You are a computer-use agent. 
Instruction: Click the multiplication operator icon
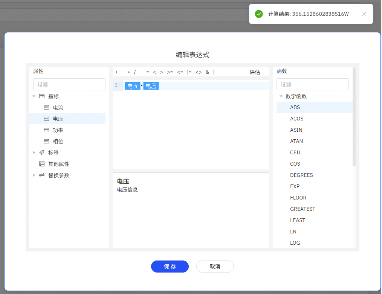point(129,72)
